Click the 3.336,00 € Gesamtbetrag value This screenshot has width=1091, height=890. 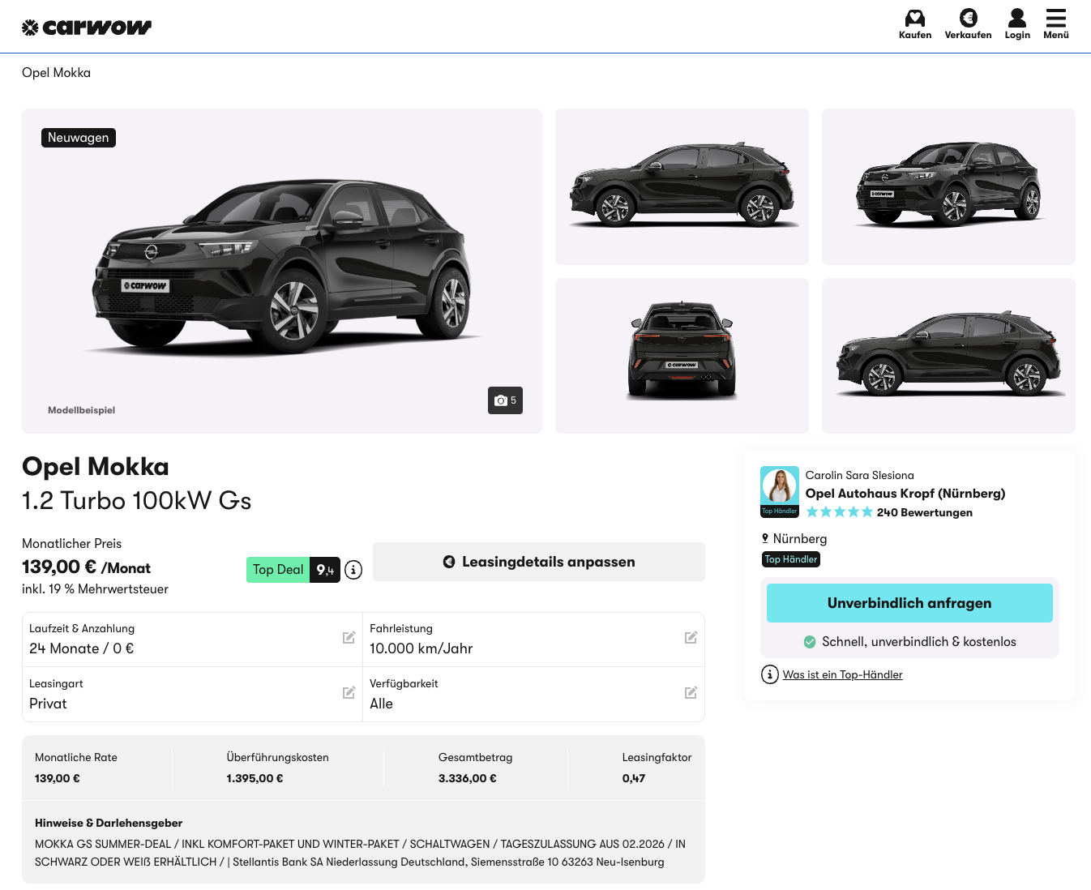[x=468, y=778]
